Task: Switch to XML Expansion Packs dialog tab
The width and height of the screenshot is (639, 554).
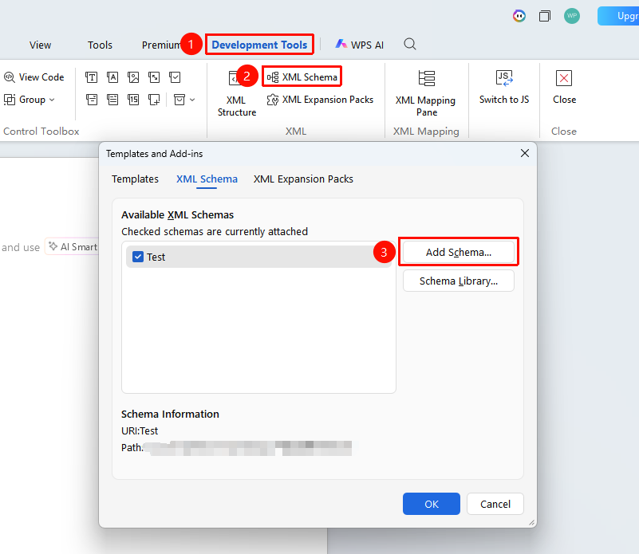Action: 303,179
